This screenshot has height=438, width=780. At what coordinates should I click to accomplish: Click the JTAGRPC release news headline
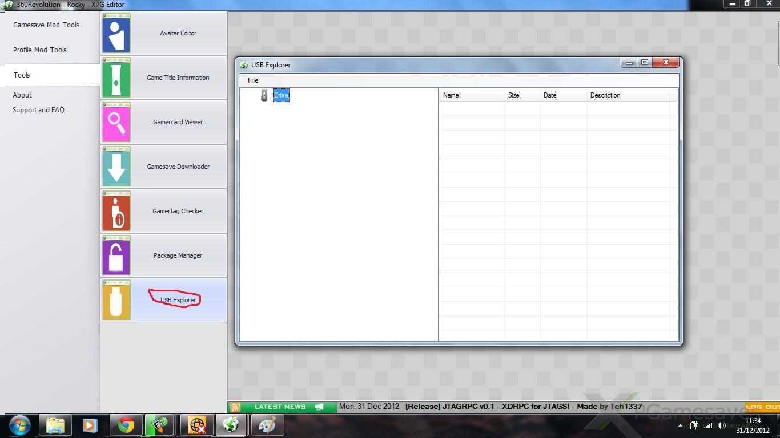pyautogui.click(x=523, y=407)
